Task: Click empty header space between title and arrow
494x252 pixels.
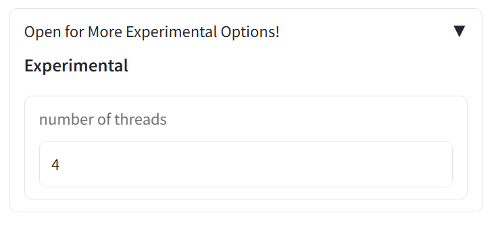Action: coord(366,32)
